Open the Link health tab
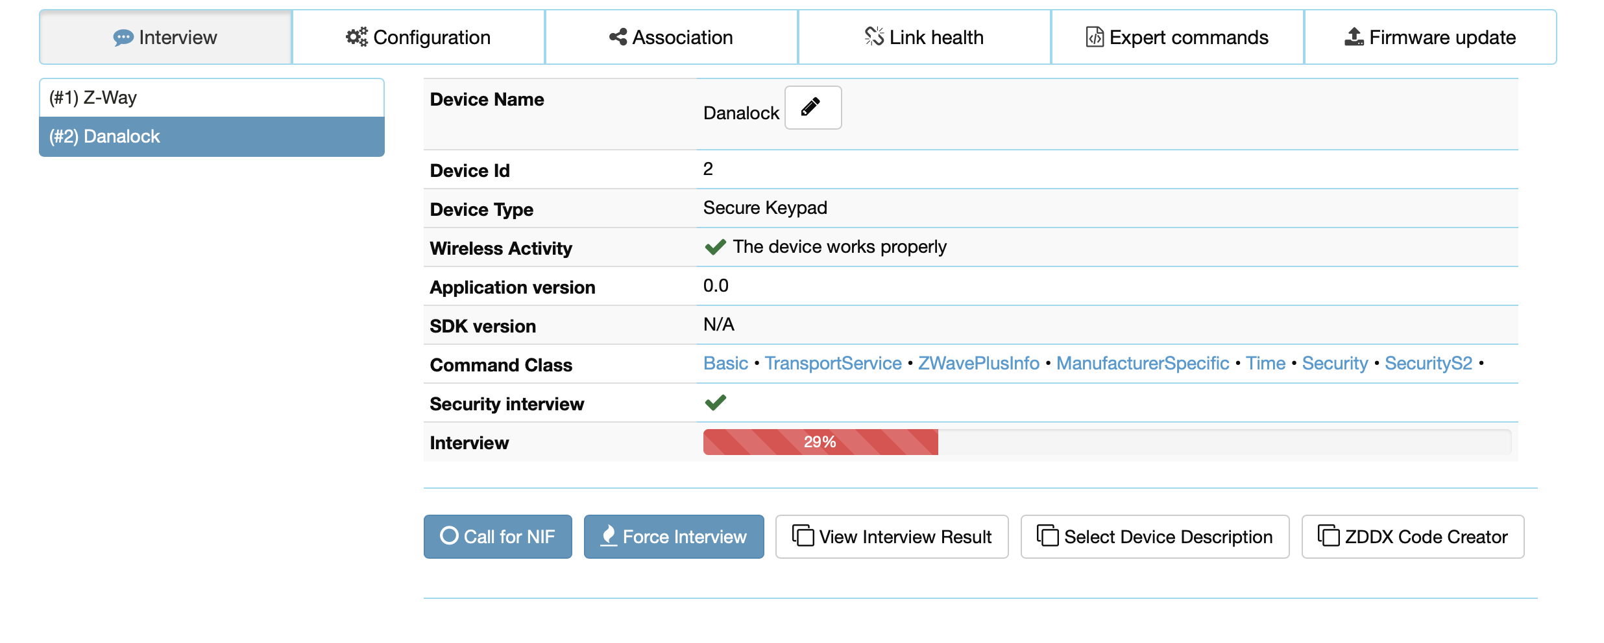This screenshot has width=1604, height=643. (x=924, y=38)
